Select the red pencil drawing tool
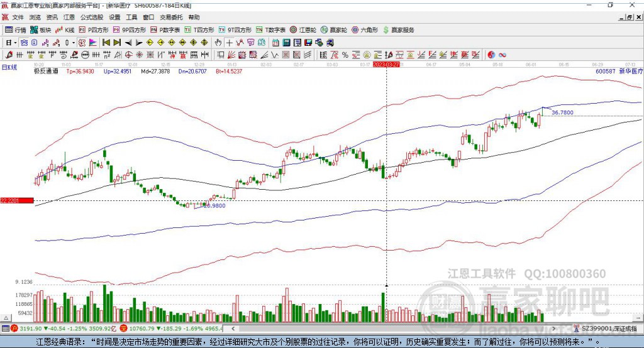This screenshot has height=348, width=644. 9,55
